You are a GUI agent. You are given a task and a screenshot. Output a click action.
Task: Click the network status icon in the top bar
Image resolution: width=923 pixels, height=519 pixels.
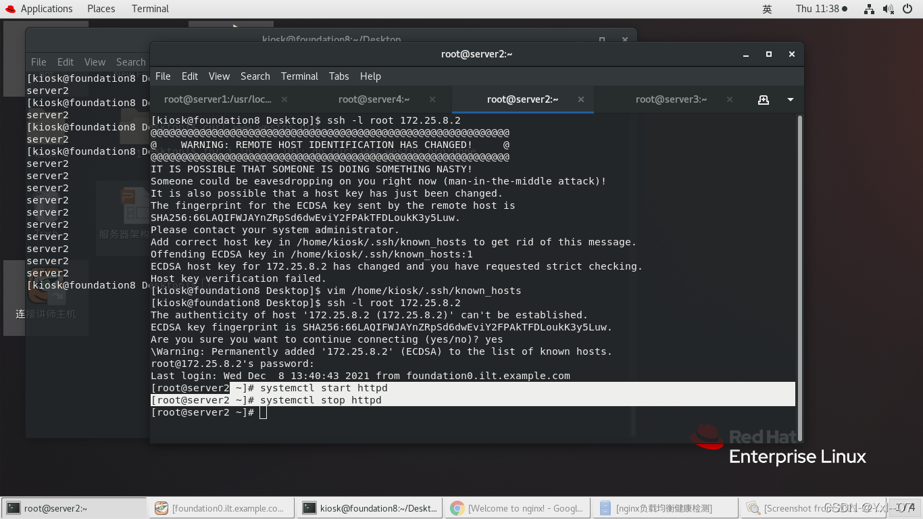(x=869, y=9)
